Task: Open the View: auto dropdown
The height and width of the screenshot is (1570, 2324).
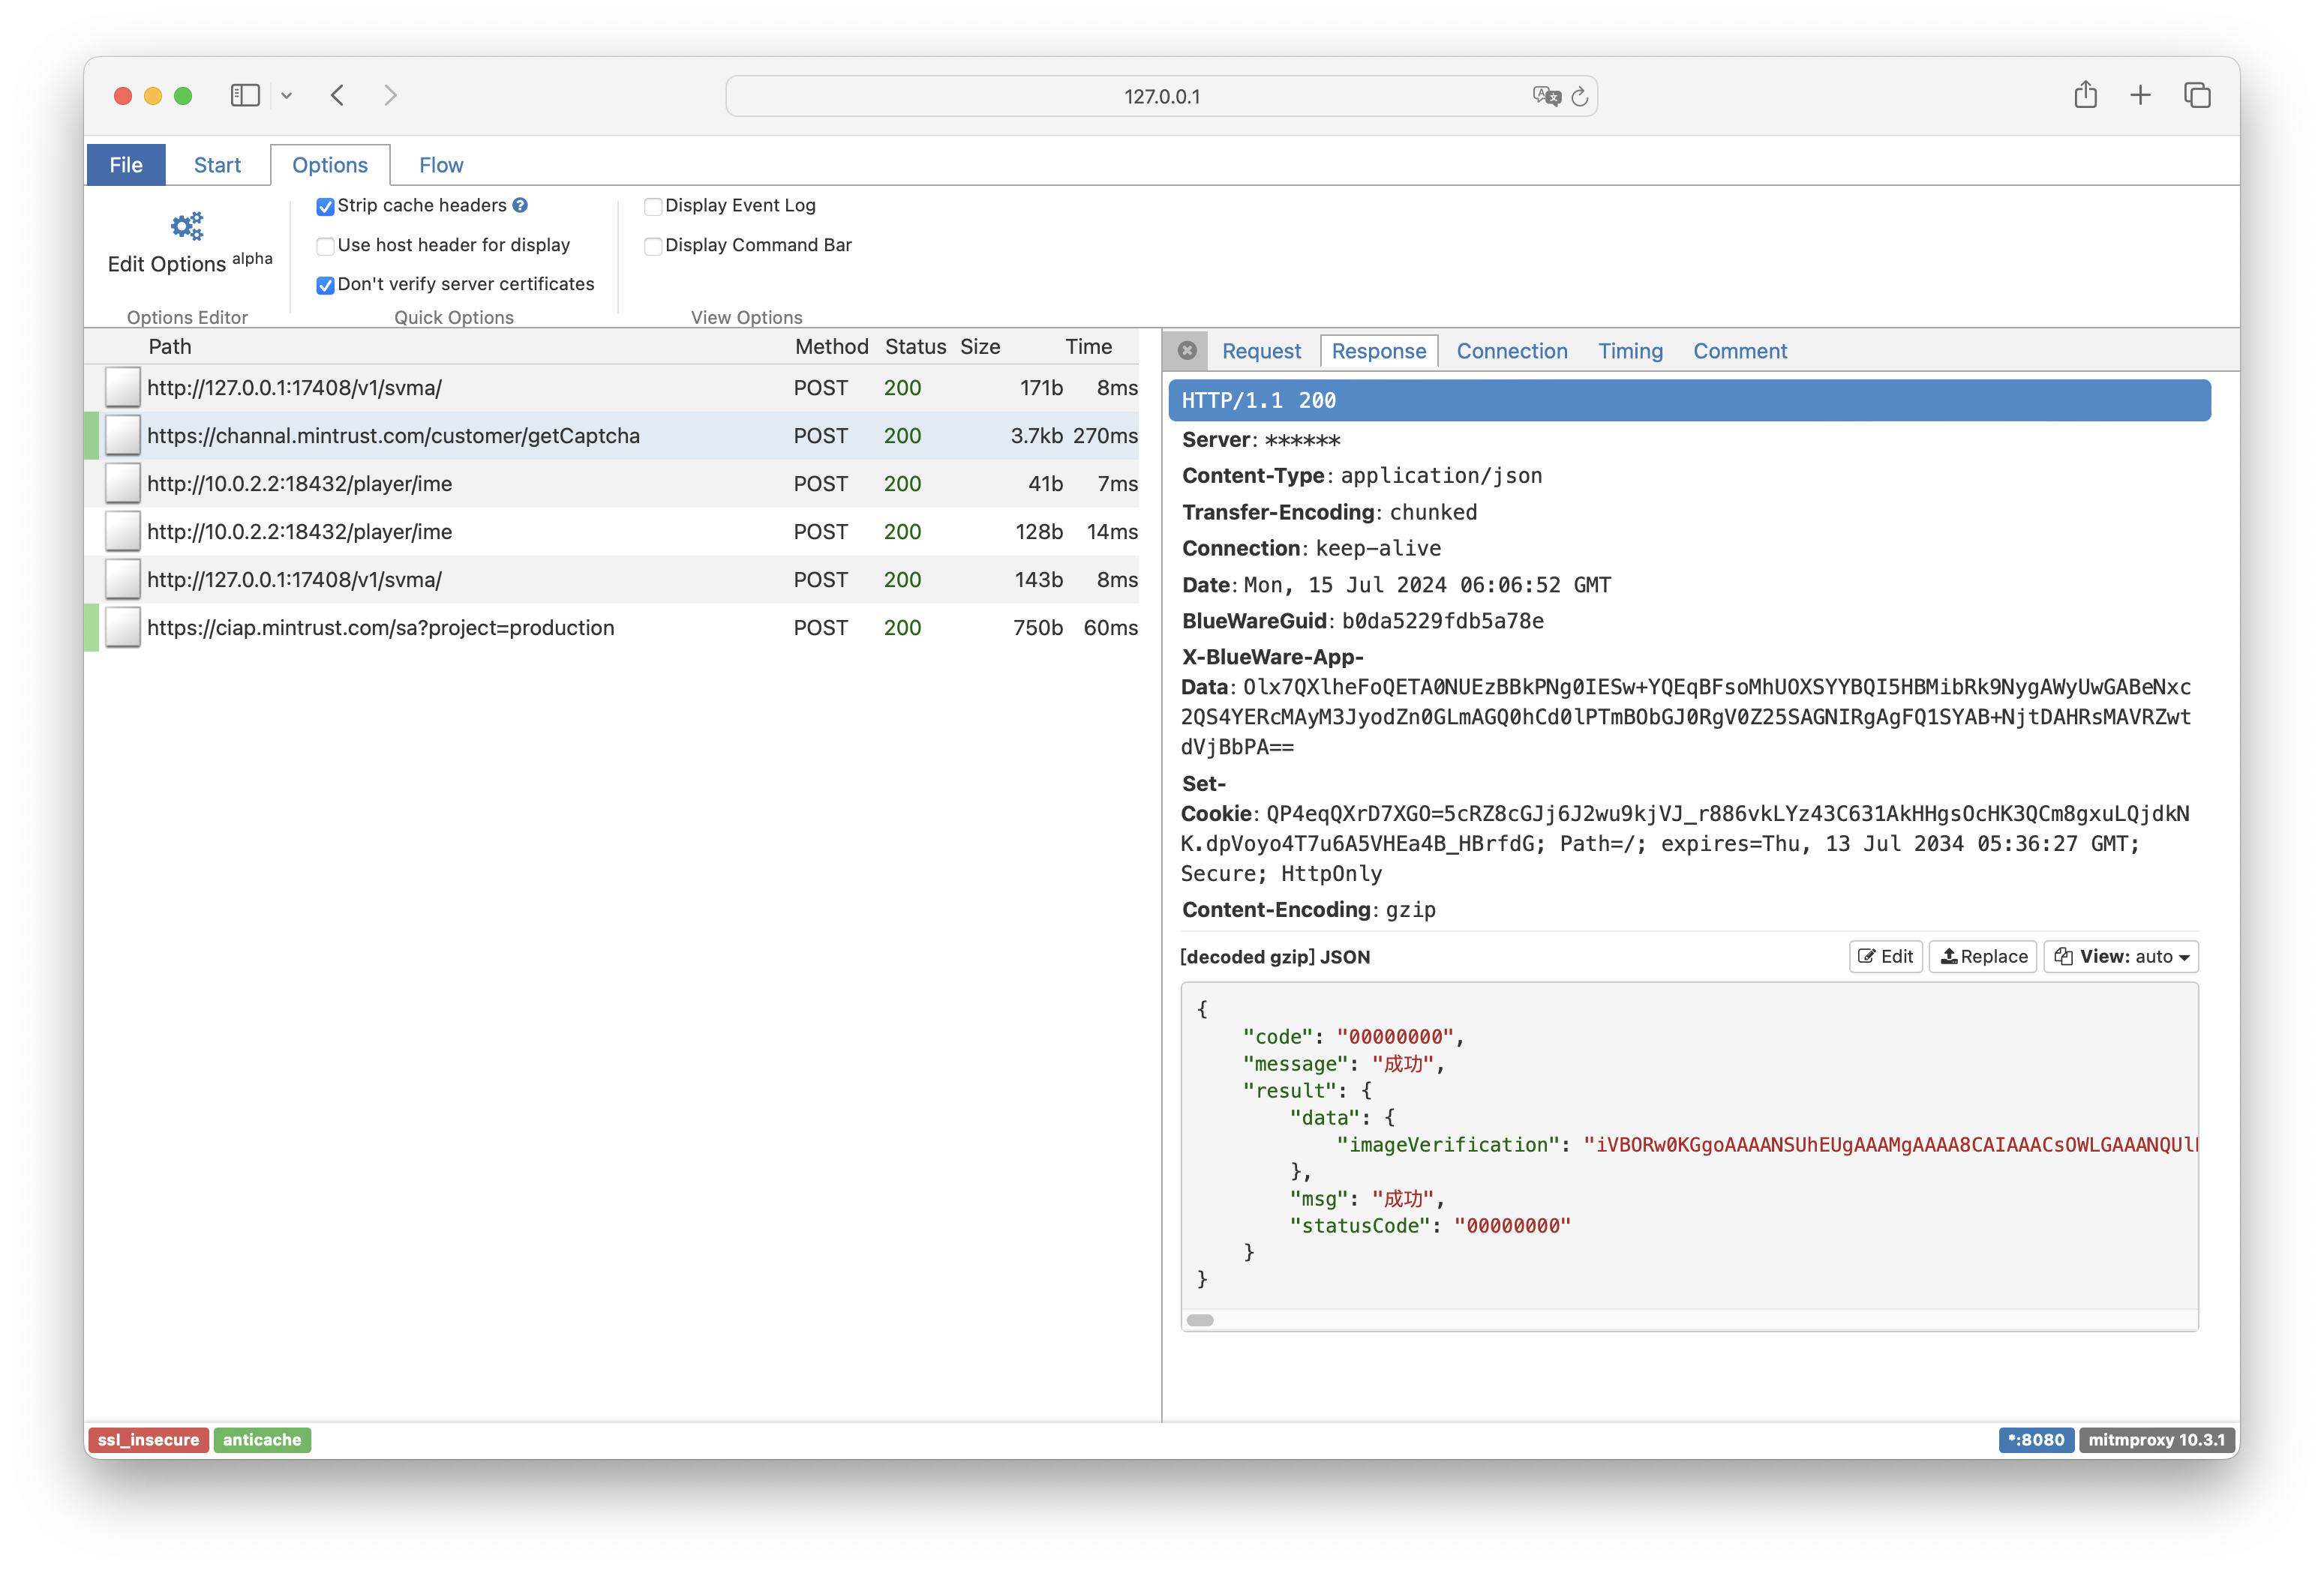Action: pyautogui.click(x=2120, y=957)
